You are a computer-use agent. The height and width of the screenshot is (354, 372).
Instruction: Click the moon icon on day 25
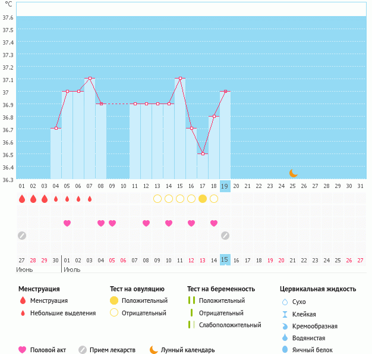293,173
